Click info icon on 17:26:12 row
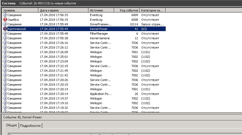This screenshot has height=135, width=242. (x=5, y=47)
